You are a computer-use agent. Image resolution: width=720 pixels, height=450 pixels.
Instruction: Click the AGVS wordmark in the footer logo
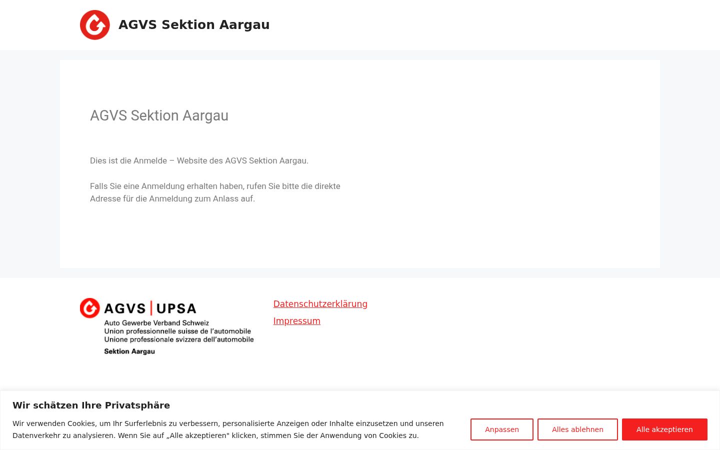pyautogui.click(x=125, y=308)
